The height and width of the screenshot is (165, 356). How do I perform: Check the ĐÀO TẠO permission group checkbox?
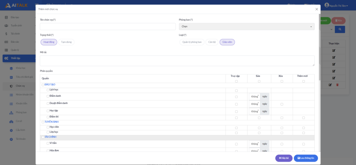pos(43,85)
